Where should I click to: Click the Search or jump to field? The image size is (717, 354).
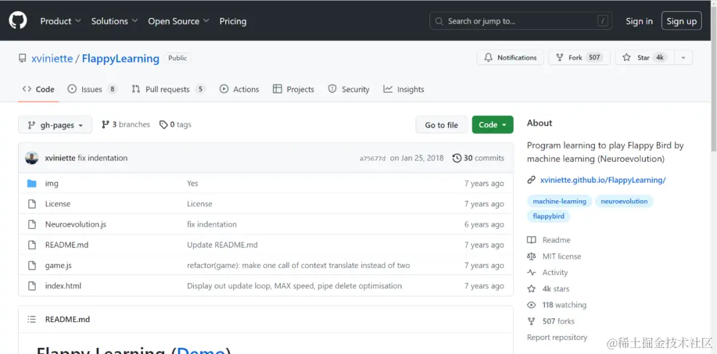coord(521,21)
